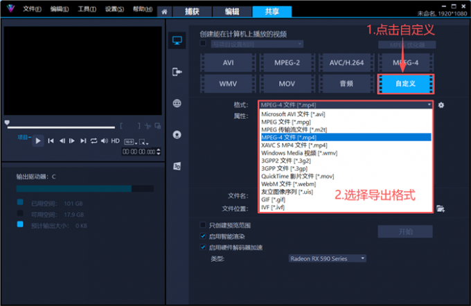Open the 帮助 menu
Screen dimensions: 471x306
pyautogui.click(x=143, y=9)
